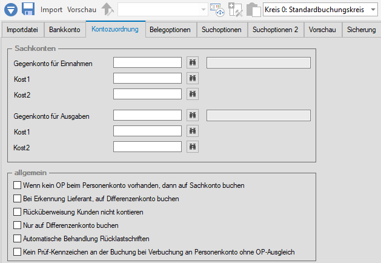Viewport: 381px width, 263px height.
Task: Go to the Suchoptionen tab
Action: 222,30
